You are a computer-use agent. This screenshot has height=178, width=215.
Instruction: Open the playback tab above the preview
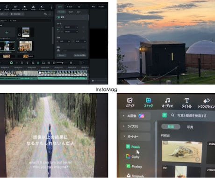tap(93, 7)
